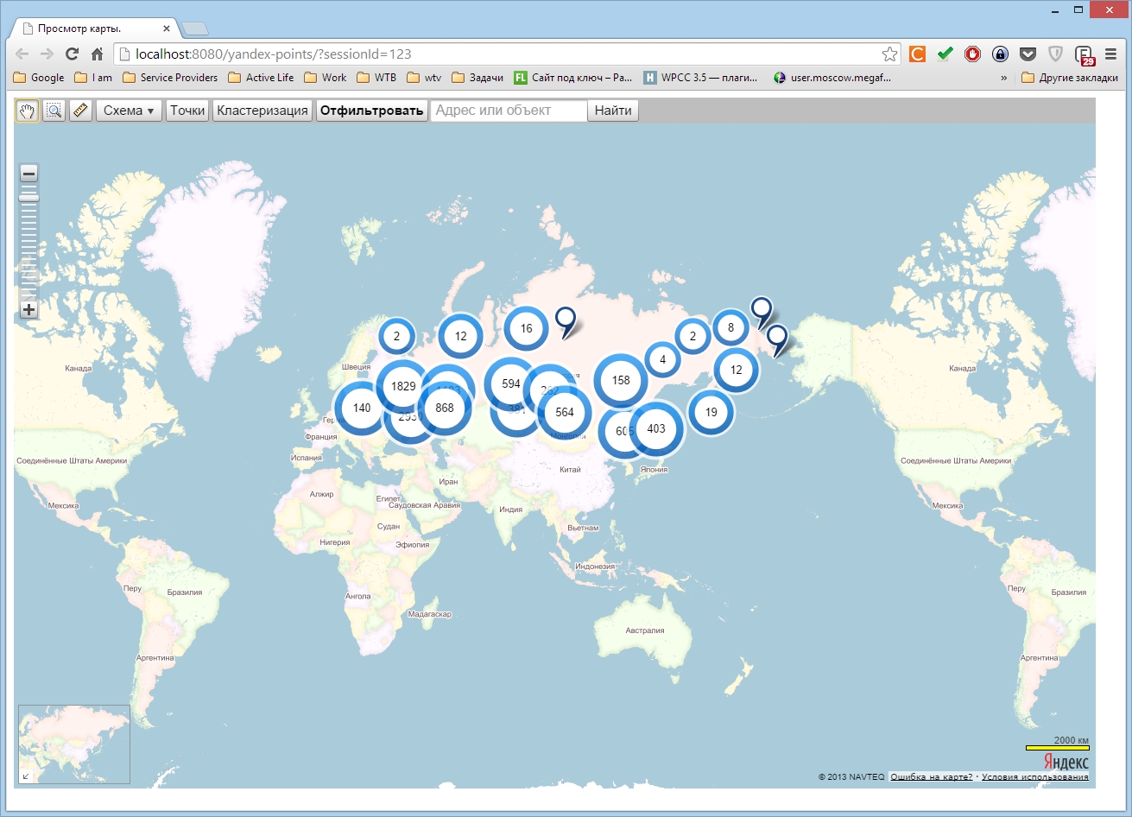Screen dimensions: 1132x817
Task: Toggle the Кластеризация mode
Action: pos(262,111)
